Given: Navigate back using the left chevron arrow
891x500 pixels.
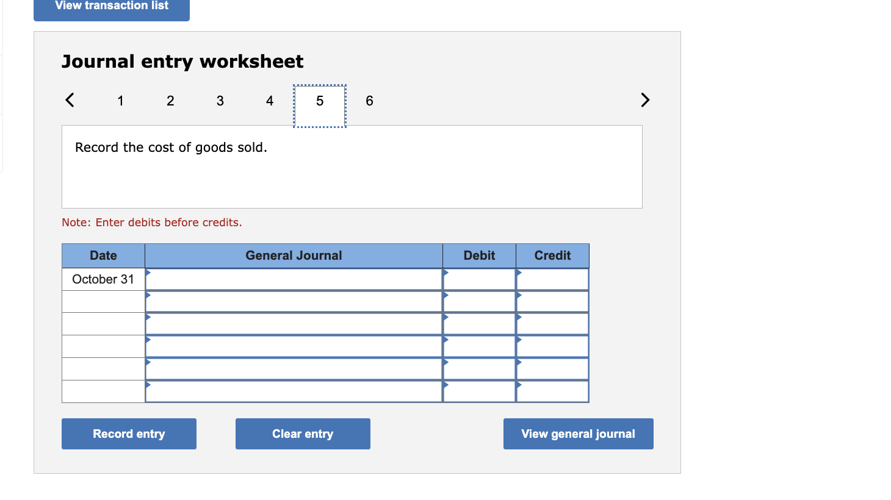Looking at the screenshot, I should (69, 99).
